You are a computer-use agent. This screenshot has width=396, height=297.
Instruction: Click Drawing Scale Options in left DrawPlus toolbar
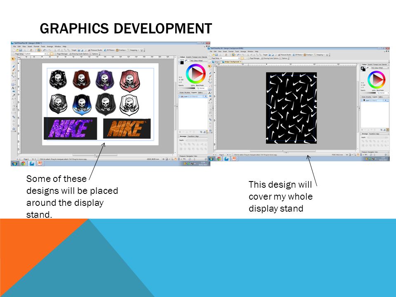click(80, 54)
